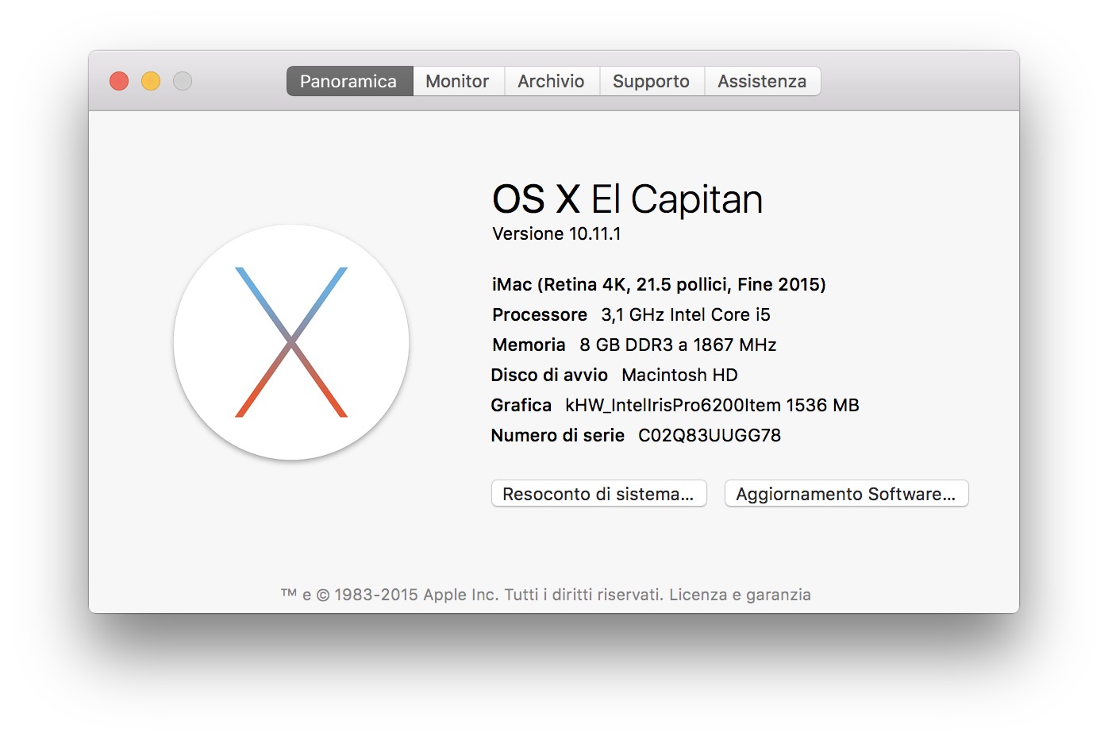Minimize the window using the yellow button
The width and height of the screenshot is (1108, 740).
(x=151, y=81)
